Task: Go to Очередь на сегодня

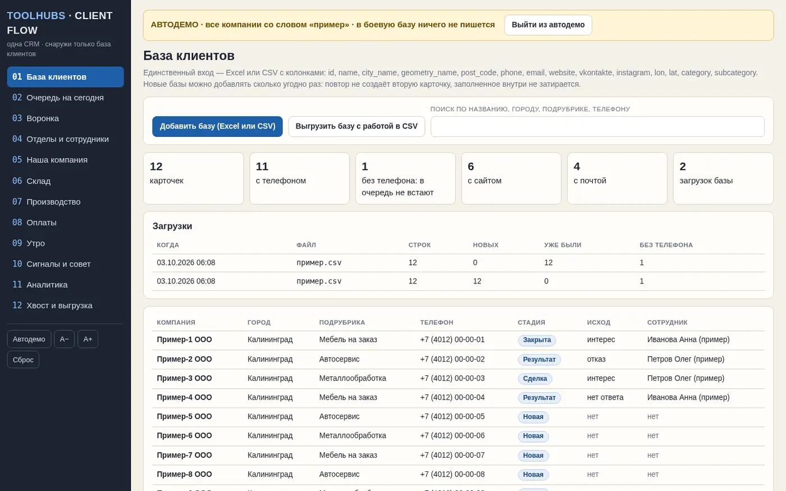Action: click(x=65, y=98)
